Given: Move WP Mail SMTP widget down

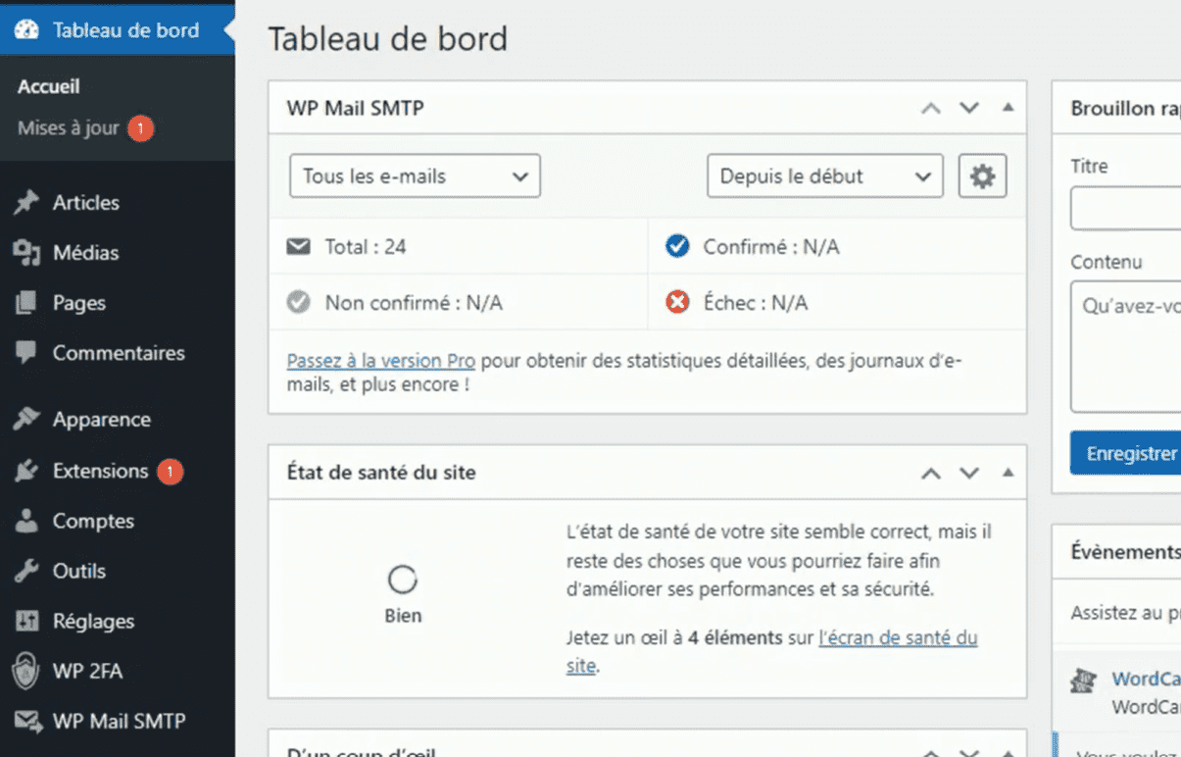Looking at the screenshot, I should click(969, 108).
